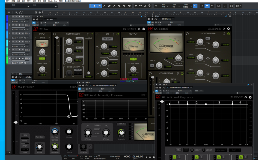This screenshot has height=160, width=258.
Task: Select the Listen tool speaker icon
Action: tap(129, 6)
